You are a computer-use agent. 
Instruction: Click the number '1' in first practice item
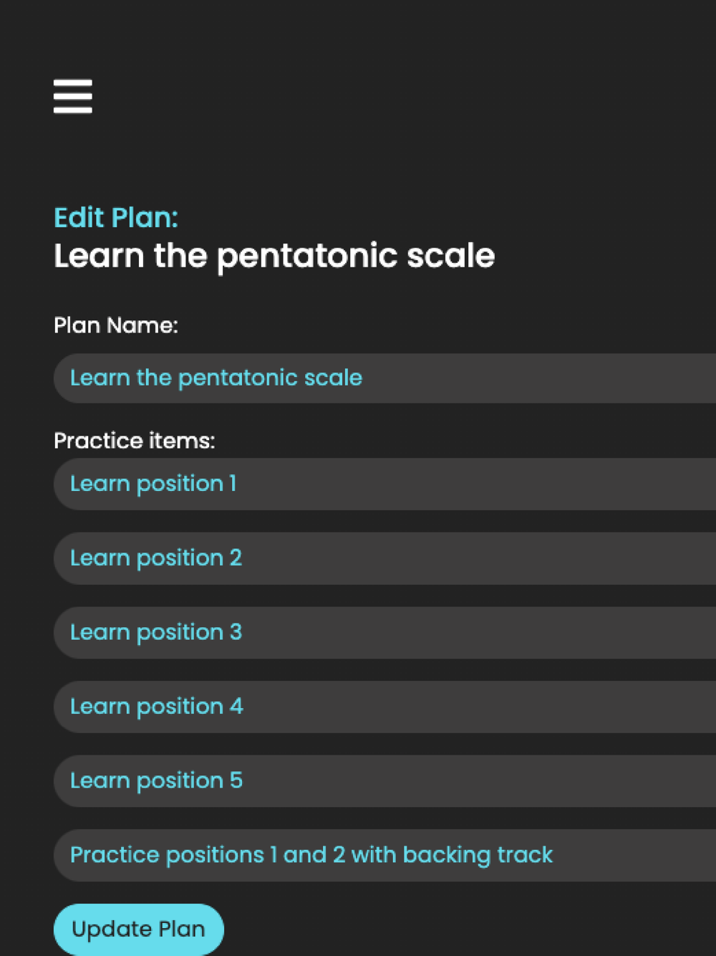click(233, 484)
